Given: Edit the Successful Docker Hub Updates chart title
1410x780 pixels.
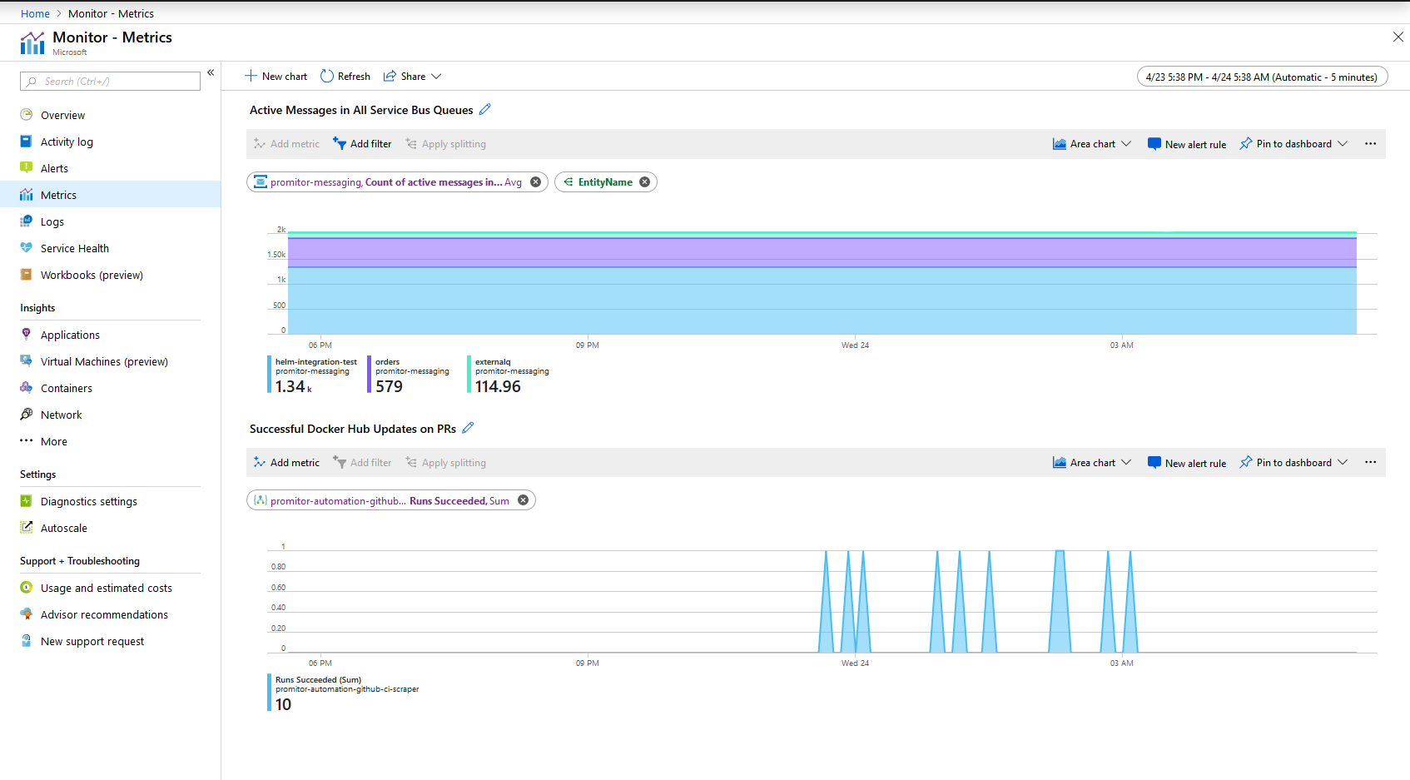Looking at the screenshot, I should [468, 428].
